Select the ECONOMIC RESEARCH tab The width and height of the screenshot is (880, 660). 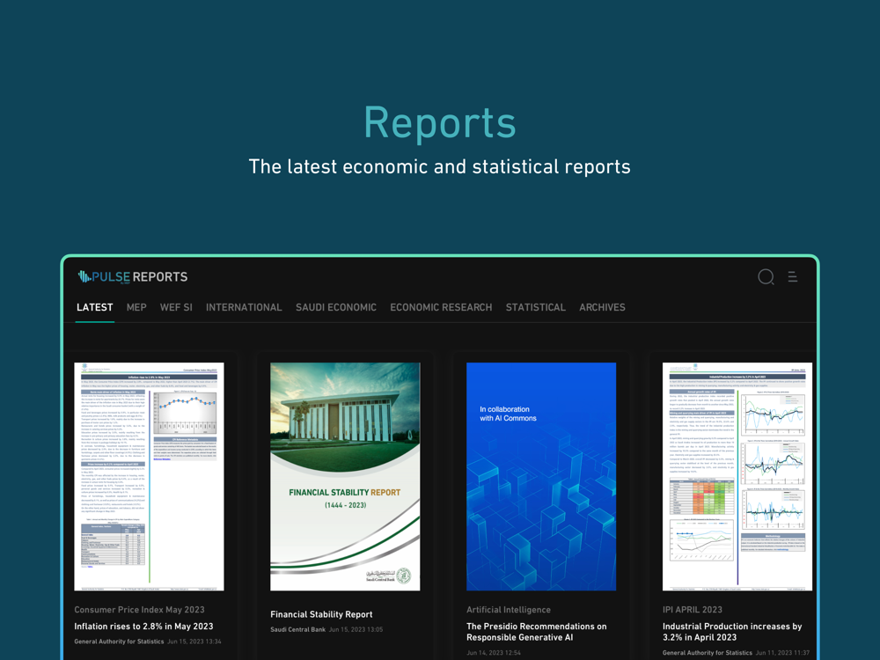click(x=441, y=307)
